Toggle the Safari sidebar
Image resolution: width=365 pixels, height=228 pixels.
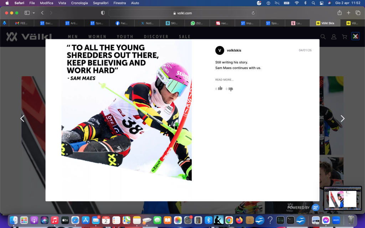[x=27, y=13]
